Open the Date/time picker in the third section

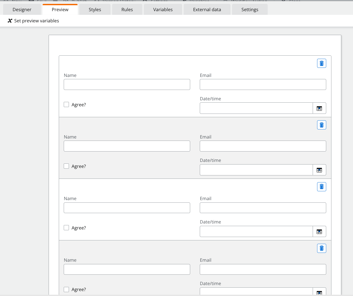(x=319, y=231)
